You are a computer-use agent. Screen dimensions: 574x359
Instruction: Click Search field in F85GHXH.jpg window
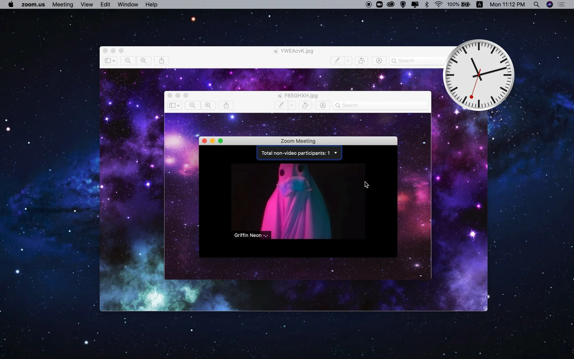[383, 105]
